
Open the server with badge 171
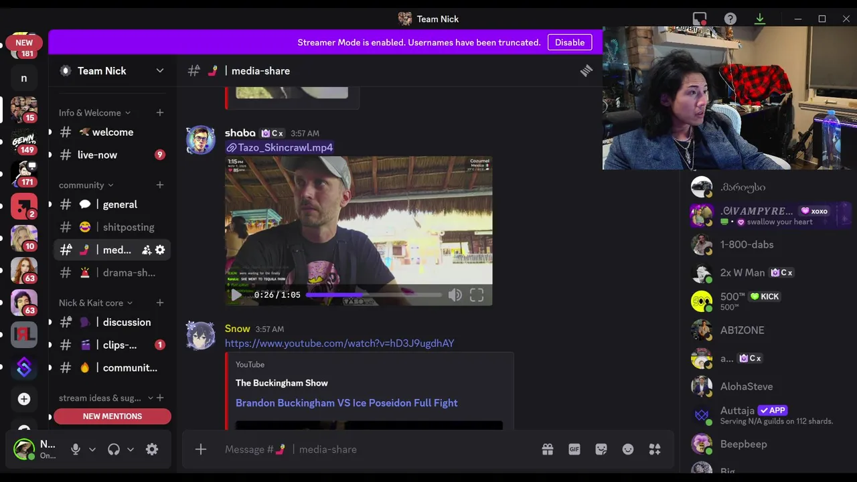click(24, 174)
